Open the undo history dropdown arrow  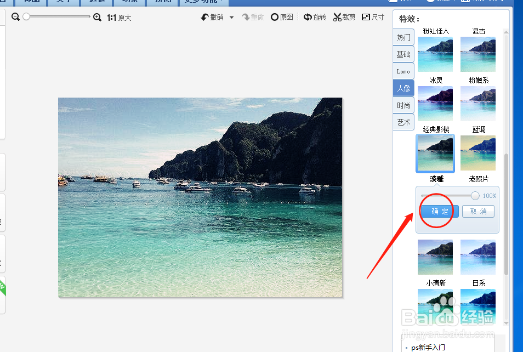point(231,18)
